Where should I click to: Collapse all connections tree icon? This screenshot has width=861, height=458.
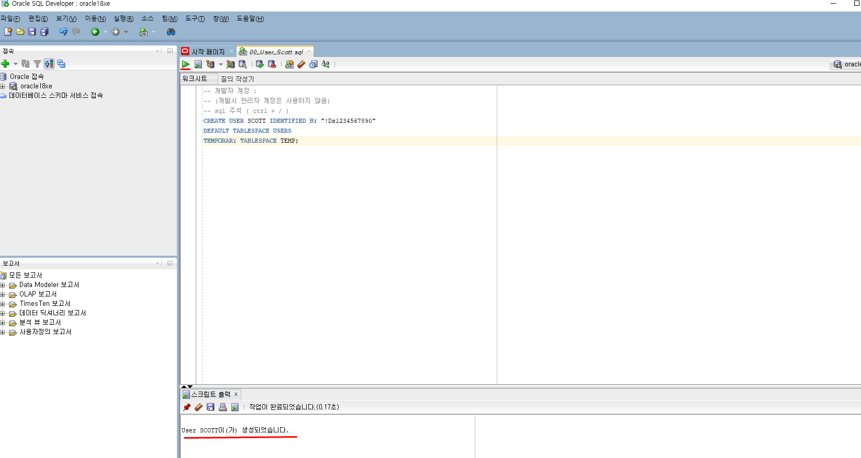tap(61, 64)
